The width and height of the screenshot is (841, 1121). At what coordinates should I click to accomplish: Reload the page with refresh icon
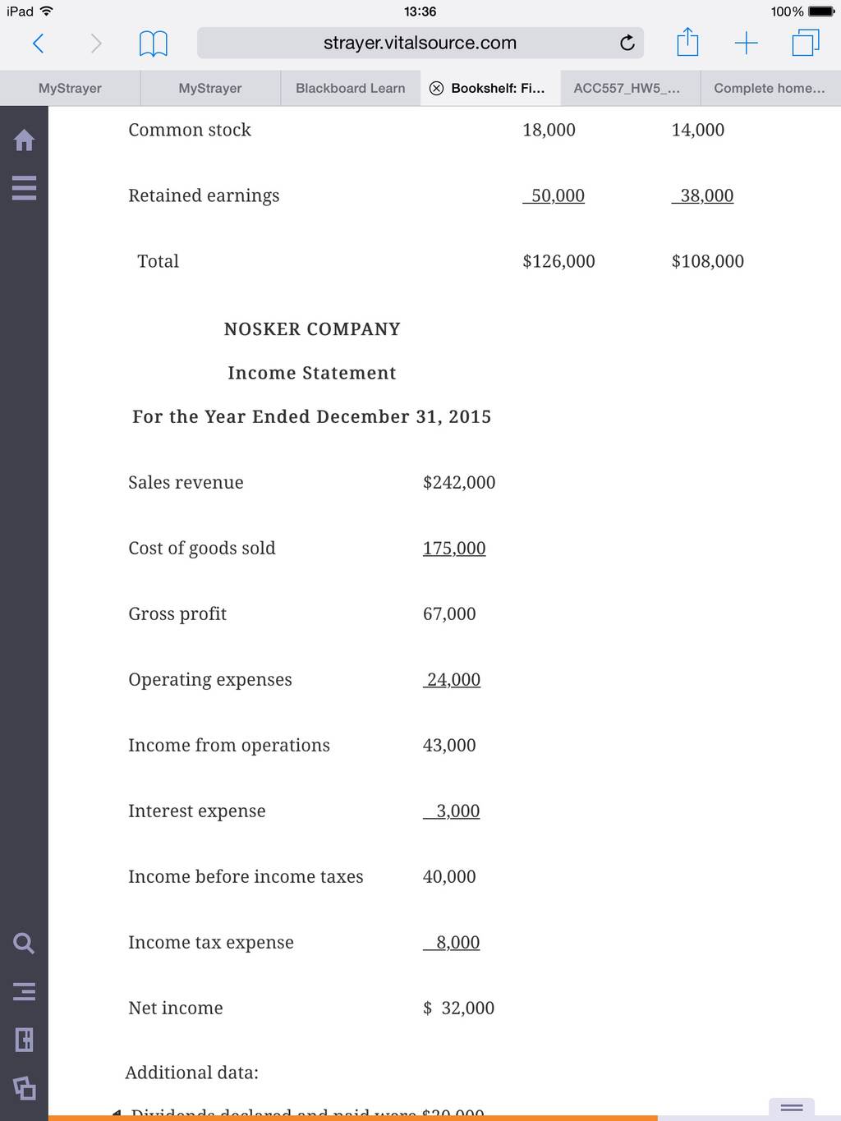[627, 43]
